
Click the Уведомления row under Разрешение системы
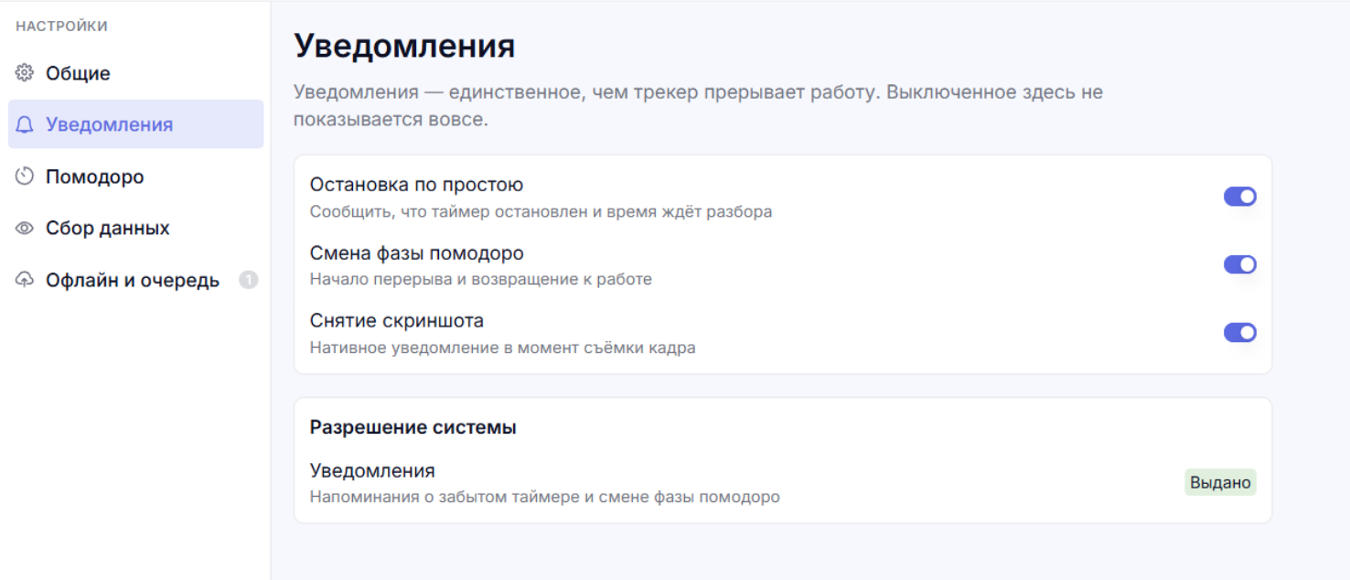point(783,483)
